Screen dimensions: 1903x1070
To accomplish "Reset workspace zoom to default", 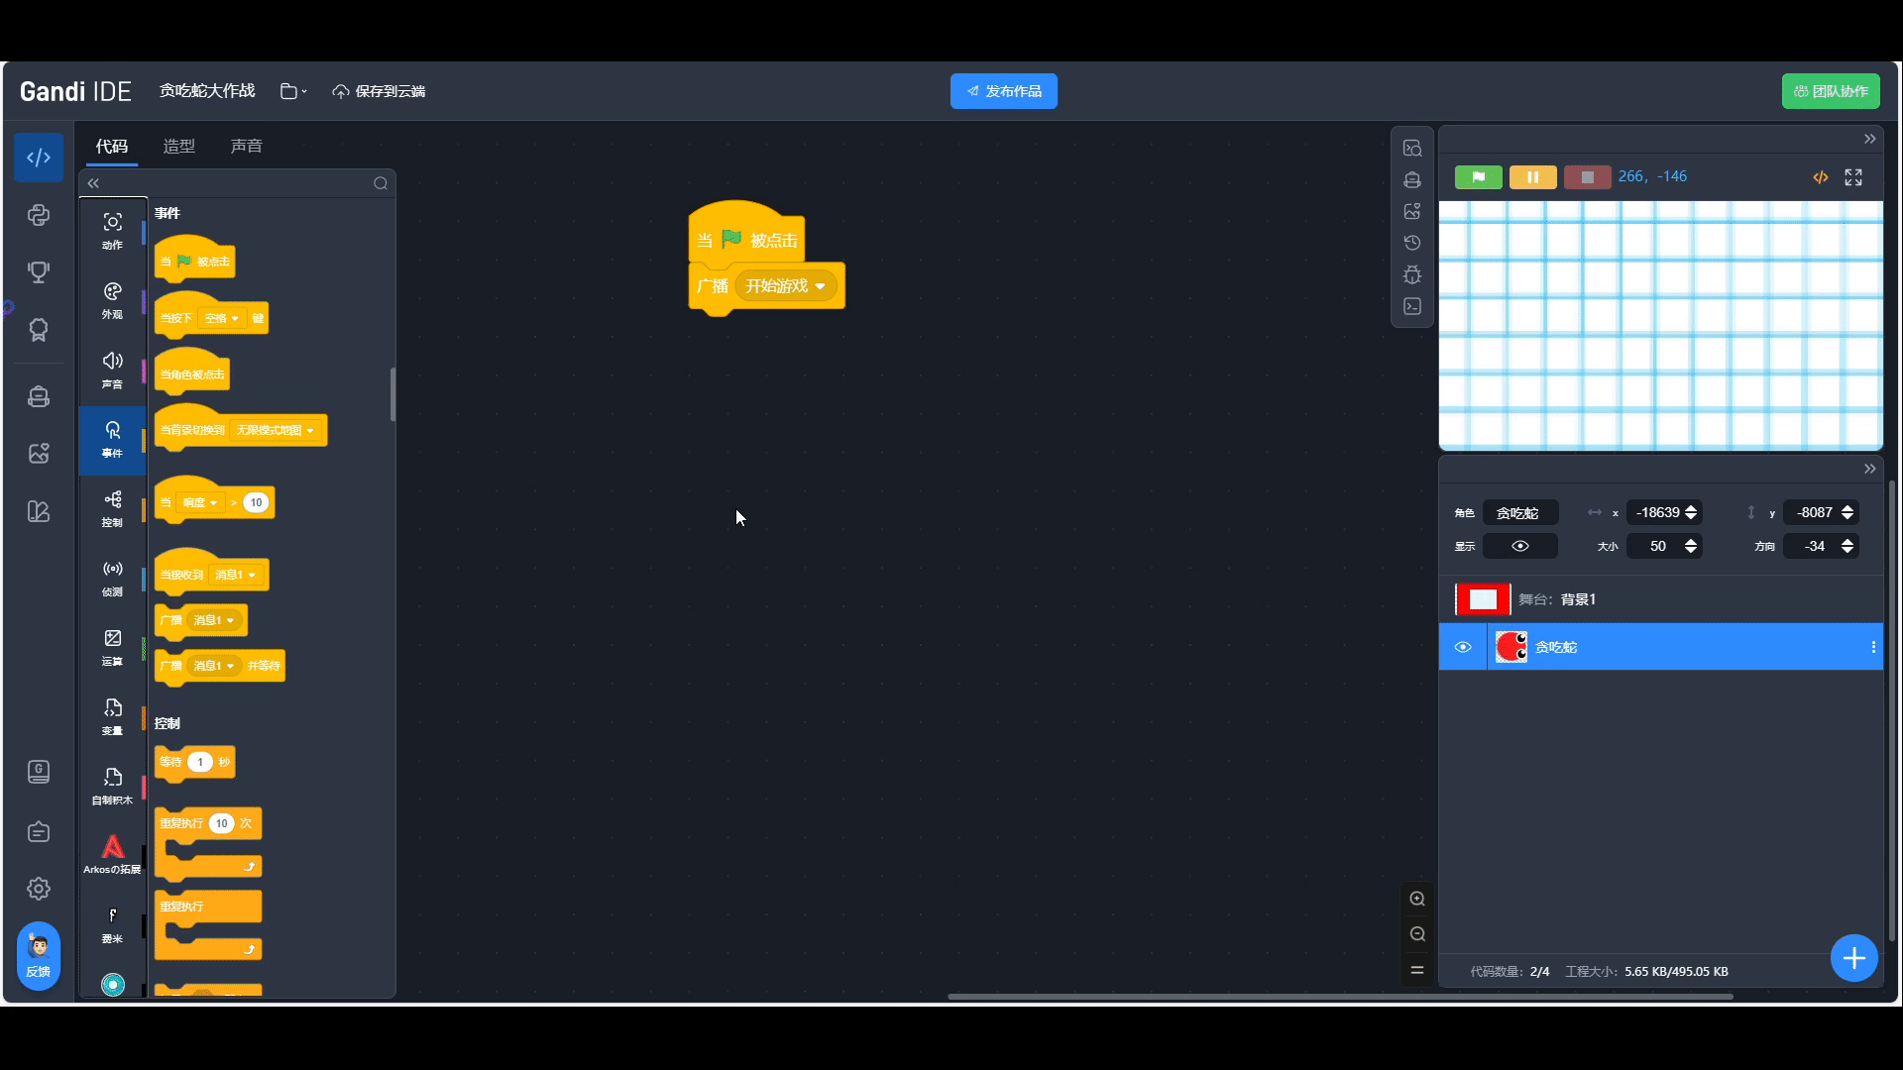I will point(1417,970).
